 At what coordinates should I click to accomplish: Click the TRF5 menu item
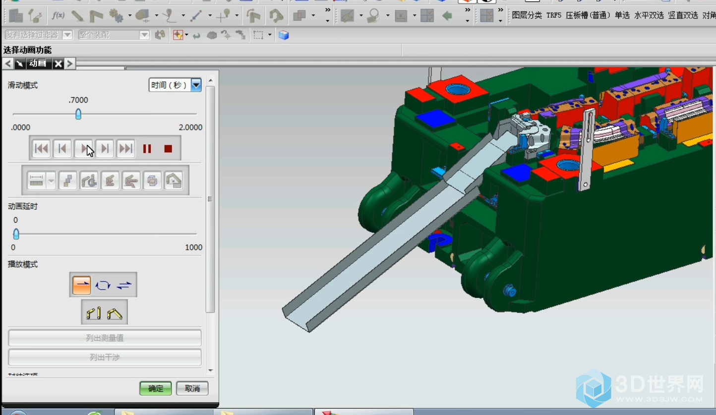click(x=554, y=15)
